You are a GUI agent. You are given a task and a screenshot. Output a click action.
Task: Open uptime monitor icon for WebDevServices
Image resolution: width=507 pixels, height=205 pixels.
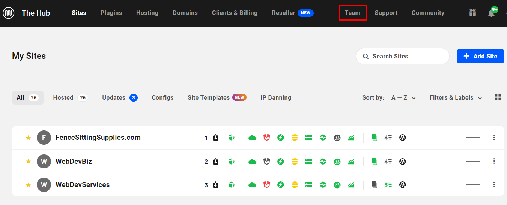[x=323, y=185]
